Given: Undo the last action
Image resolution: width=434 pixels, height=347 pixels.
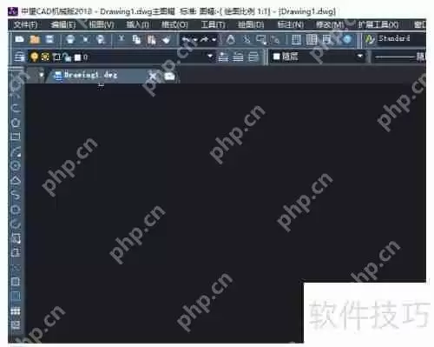Looking at the screenshot, I should 187,39.
